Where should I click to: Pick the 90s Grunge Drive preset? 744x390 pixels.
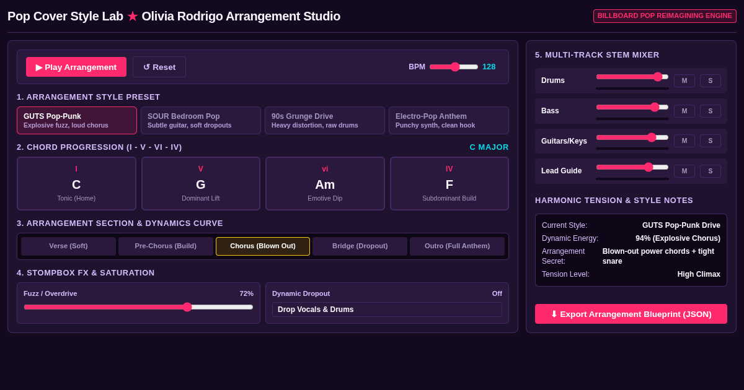coord(325,120)
